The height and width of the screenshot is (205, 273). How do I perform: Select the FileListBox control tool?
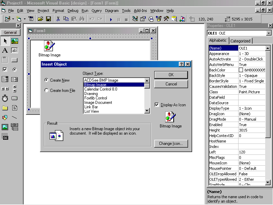coord(15,108)
